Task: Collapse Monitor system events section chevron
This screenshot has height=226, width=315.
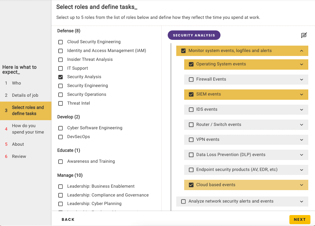Action: coord(302,51)
